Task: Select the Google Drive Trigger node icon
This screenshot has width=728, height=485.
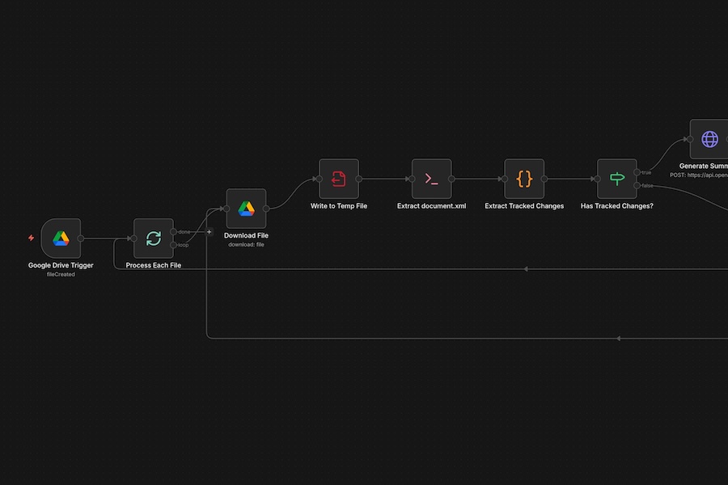Action: point(61,238)
